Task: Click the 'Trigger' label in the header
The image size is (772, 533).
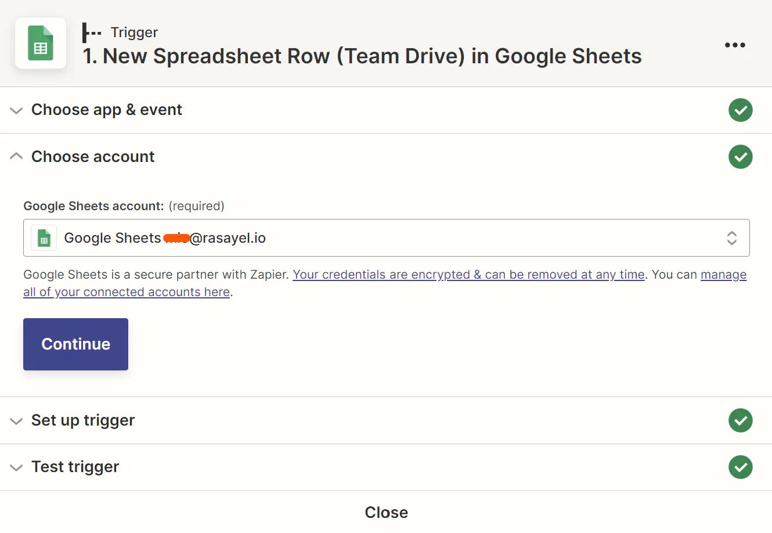Action: pyautogui.click(x=134, y=33)
